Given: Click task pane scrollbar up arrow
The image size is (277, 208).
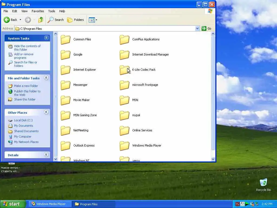Looking at the screenshot, I should pyautogui.click(x=55, y=34).
